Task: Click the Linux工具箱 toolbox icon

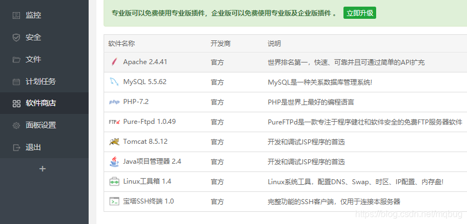Action: click(114, 181)
